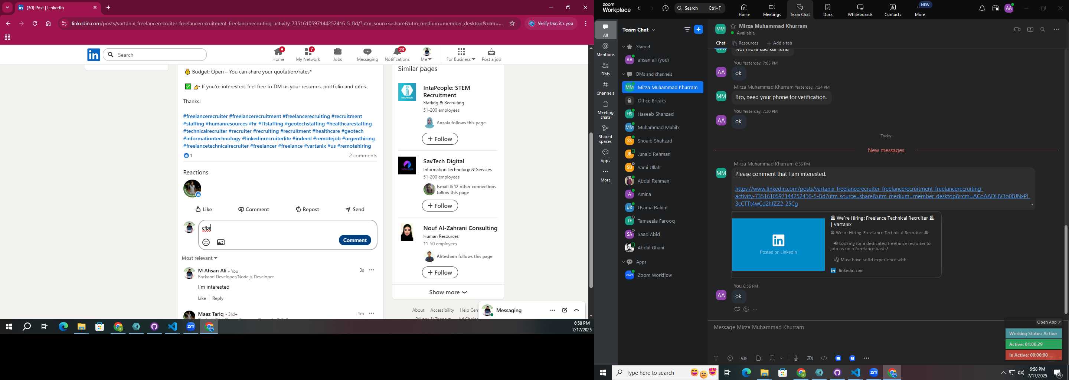Start video call with Mirza Muhammad Khurram
Image resolution: width=1069 pixels, height=380 pixels.
pos(1017,29)
